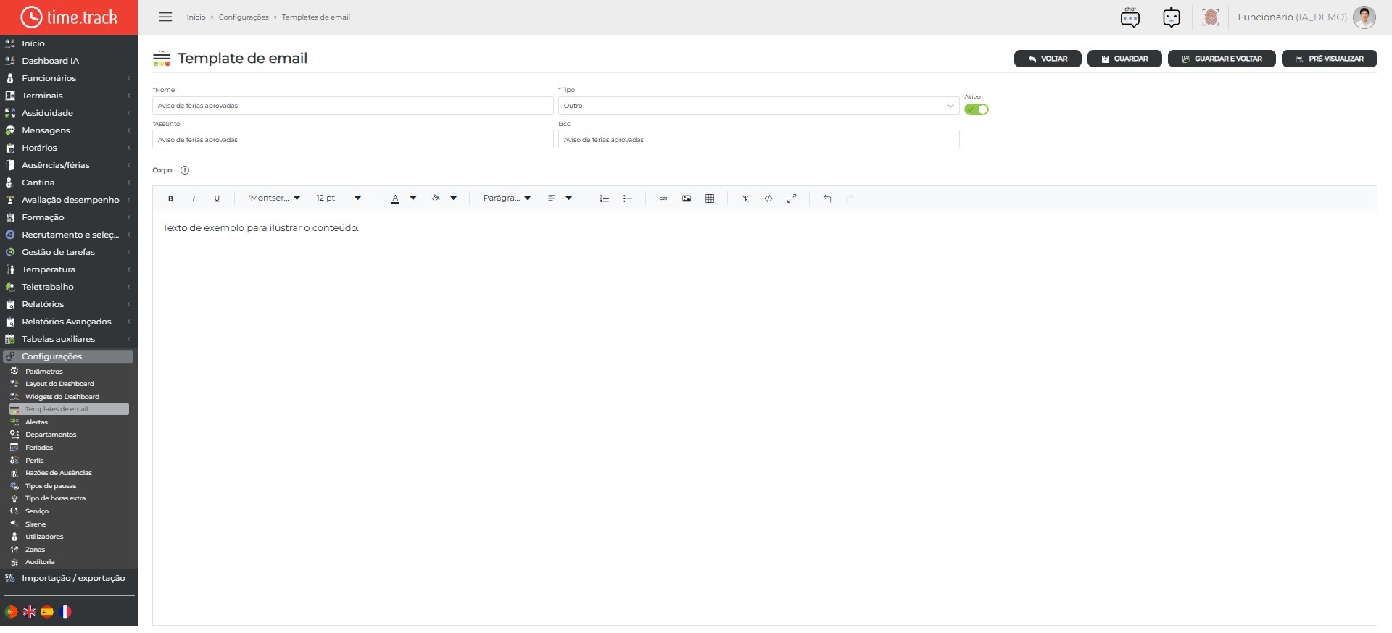Insert a hyperlink in the body
This screenshot has height=633, width=1392.
663,198
